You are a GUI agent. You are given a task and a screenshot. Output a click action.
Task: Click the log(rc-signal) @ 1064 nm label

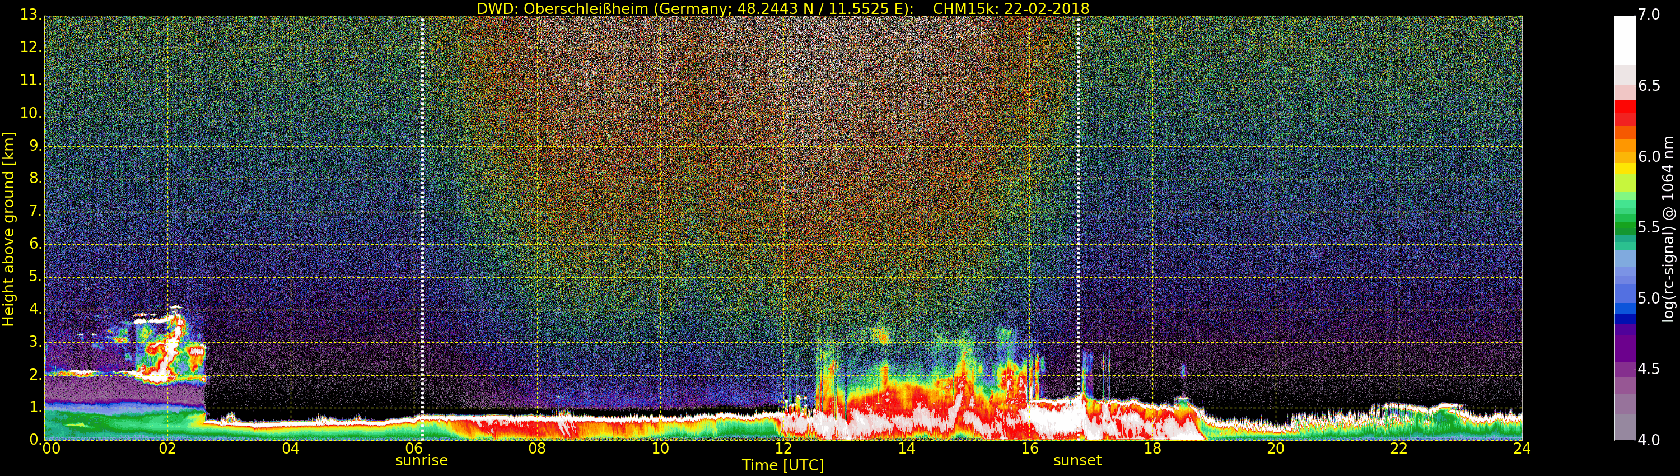coord(1669,229)
